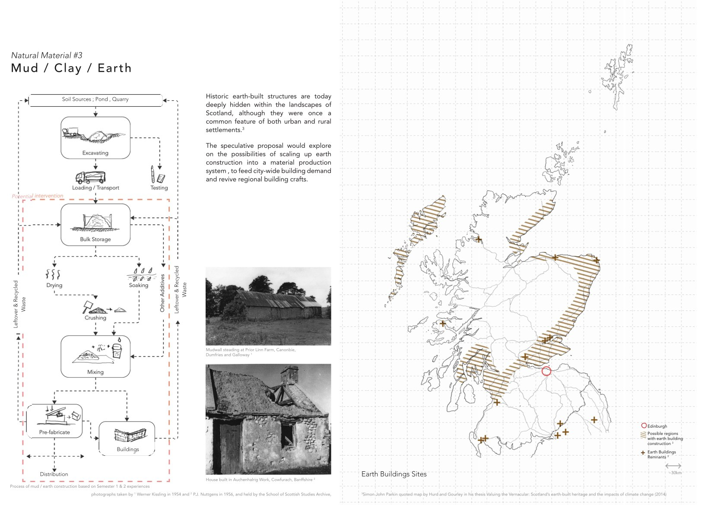Click the 'Other Additives' vertical label

[x=162, y=293]
